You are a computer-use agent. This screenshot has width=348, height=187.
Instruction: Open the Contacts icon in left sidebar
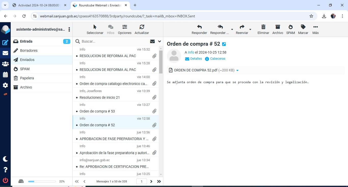tap(5, 64)
